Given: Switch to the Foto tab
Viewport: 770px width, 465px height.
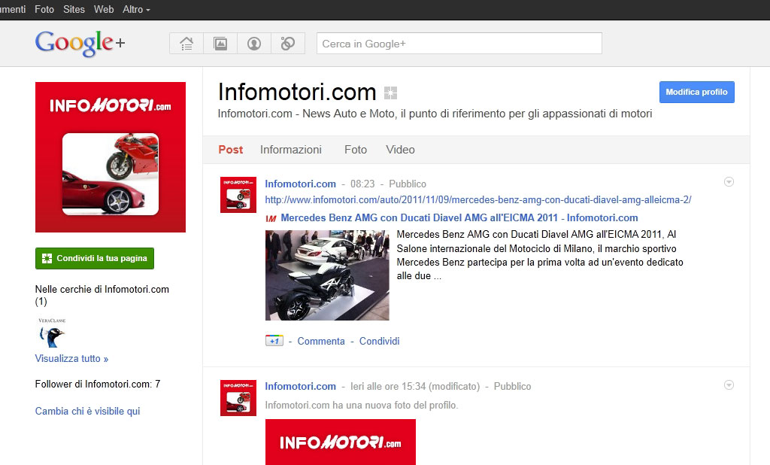Looking at the screenshot, I should tap(356, 150).
